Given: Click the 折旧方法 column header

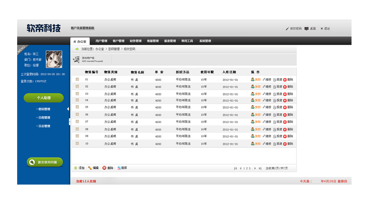Looking at the screenshot, I should pos(183,72).
